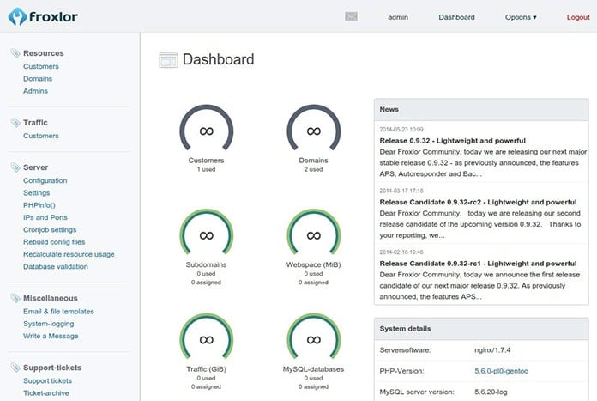This screenshot has width=597, height=401.
Task: Click the MySQL version '5.6.20-log' value
Action: [x=491, y=392]
